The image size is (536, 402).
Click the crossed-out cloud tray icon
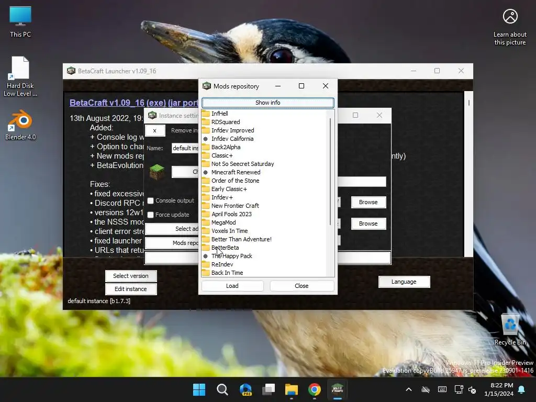click(x=426, y=389)
